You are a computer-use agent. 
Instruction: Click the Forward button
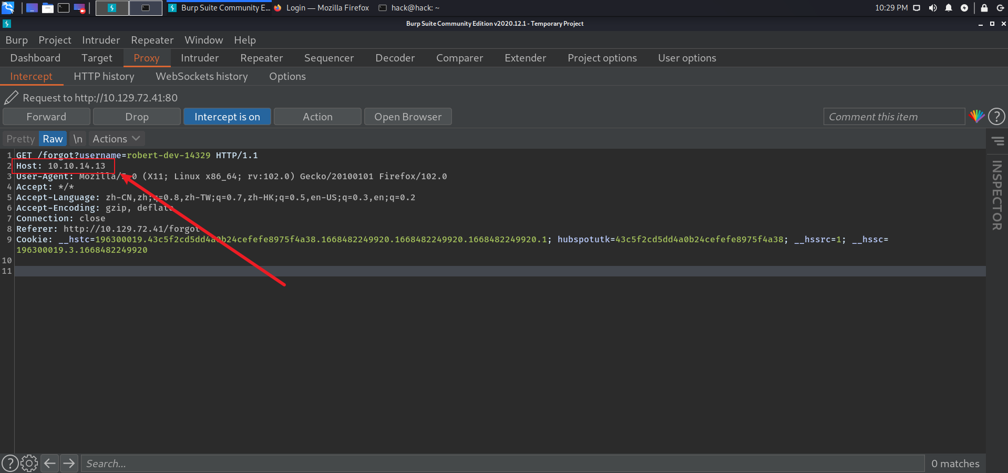click(x=46, y=117)
